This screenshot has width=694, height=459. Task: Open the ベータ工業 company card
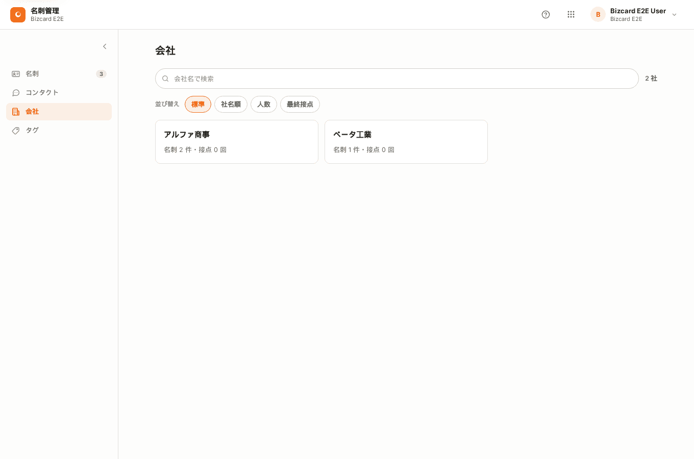tap(406, 142)
